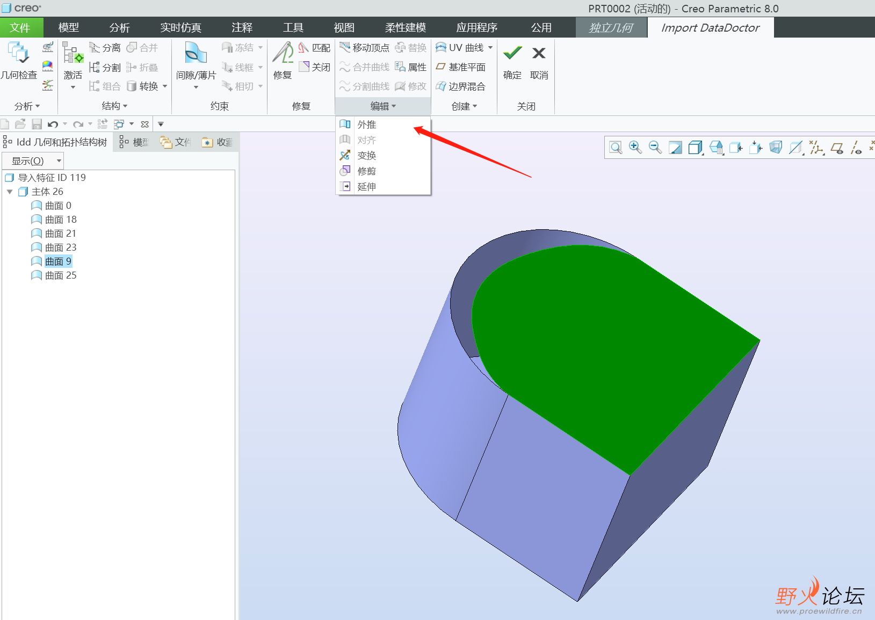Open the 属性 properties tool
Image resolution: width=875 pixels, height=620 pixels.
click(x=411, y=67)
